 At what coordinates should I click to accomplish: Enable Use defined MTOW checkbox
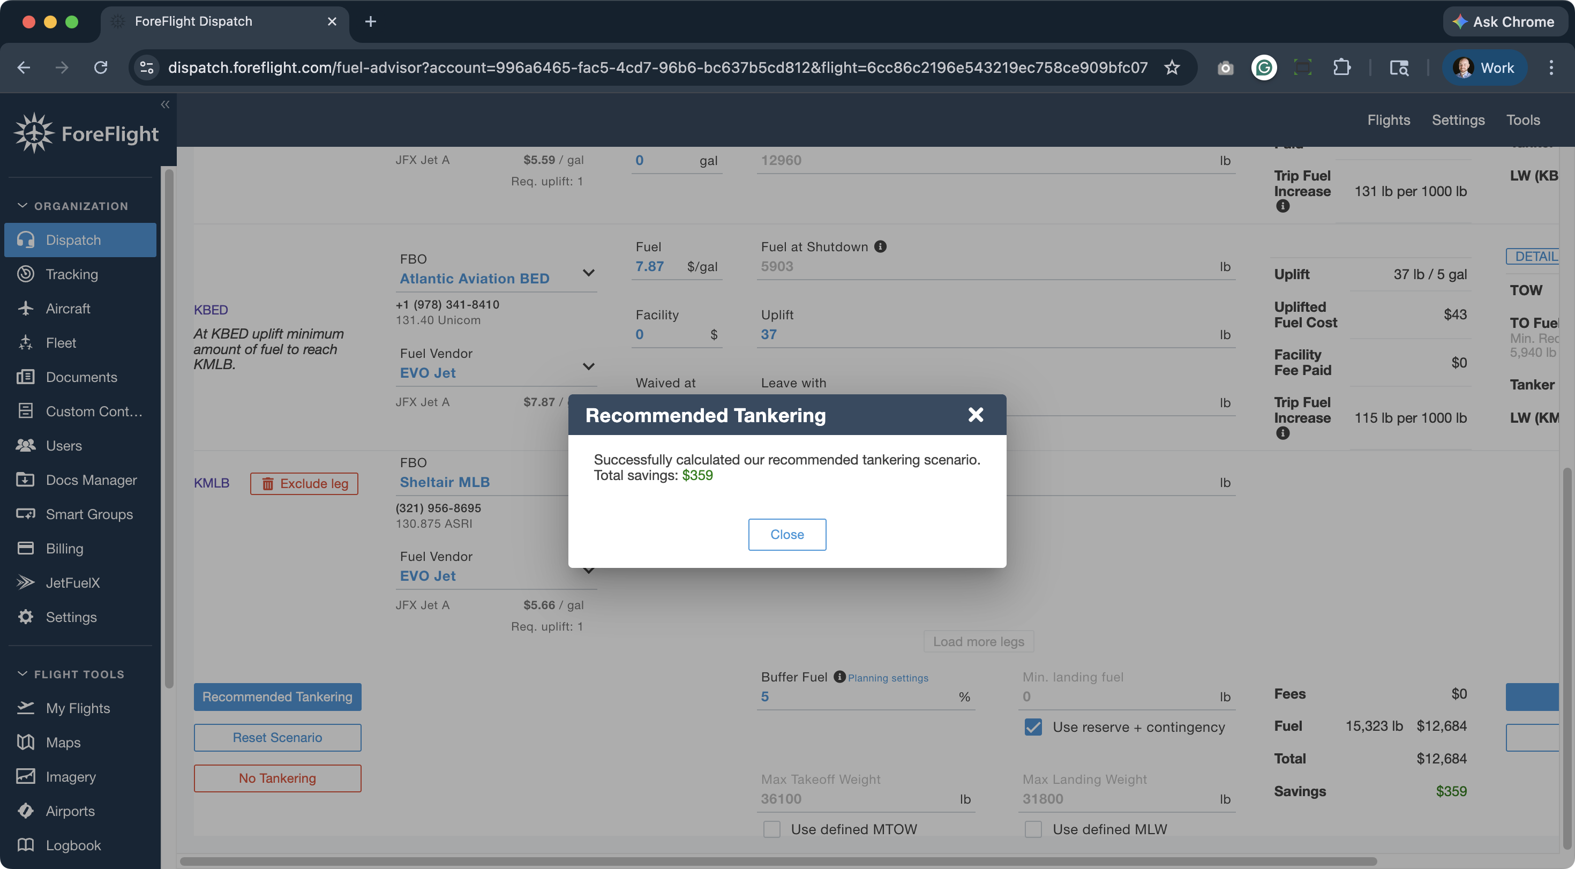[x=771, y=829]
